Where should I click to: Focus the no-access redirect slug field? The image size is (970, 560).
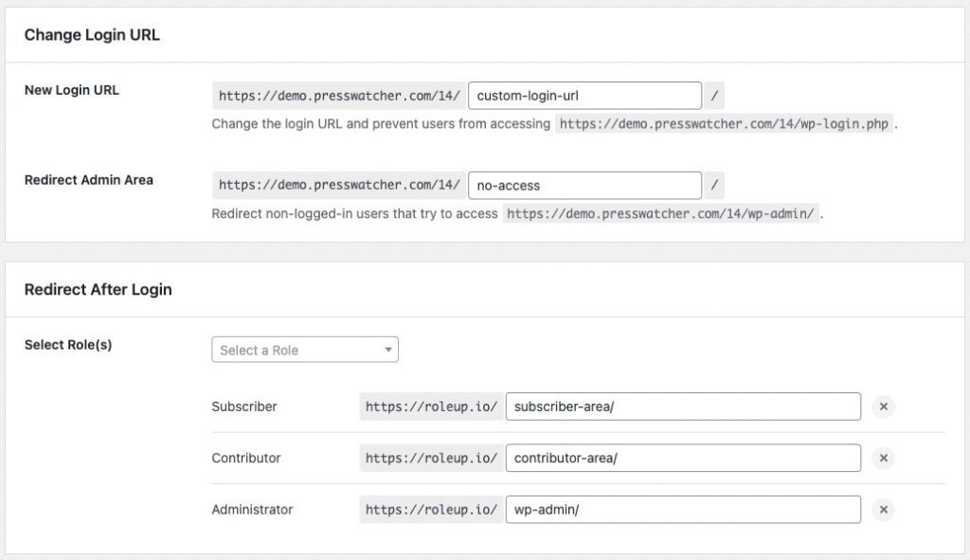tap(584, 186)
